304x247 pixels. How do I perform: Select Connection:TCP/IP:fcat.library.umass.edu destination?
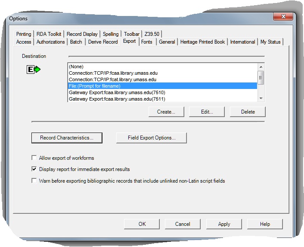(112, 79)
